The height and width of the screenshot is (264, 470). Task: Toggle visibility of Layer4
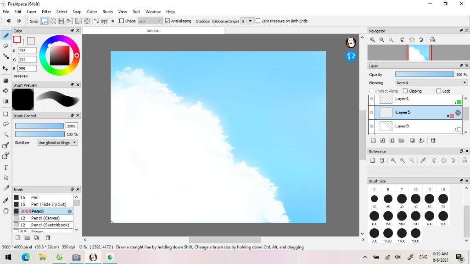pos(372,99)
